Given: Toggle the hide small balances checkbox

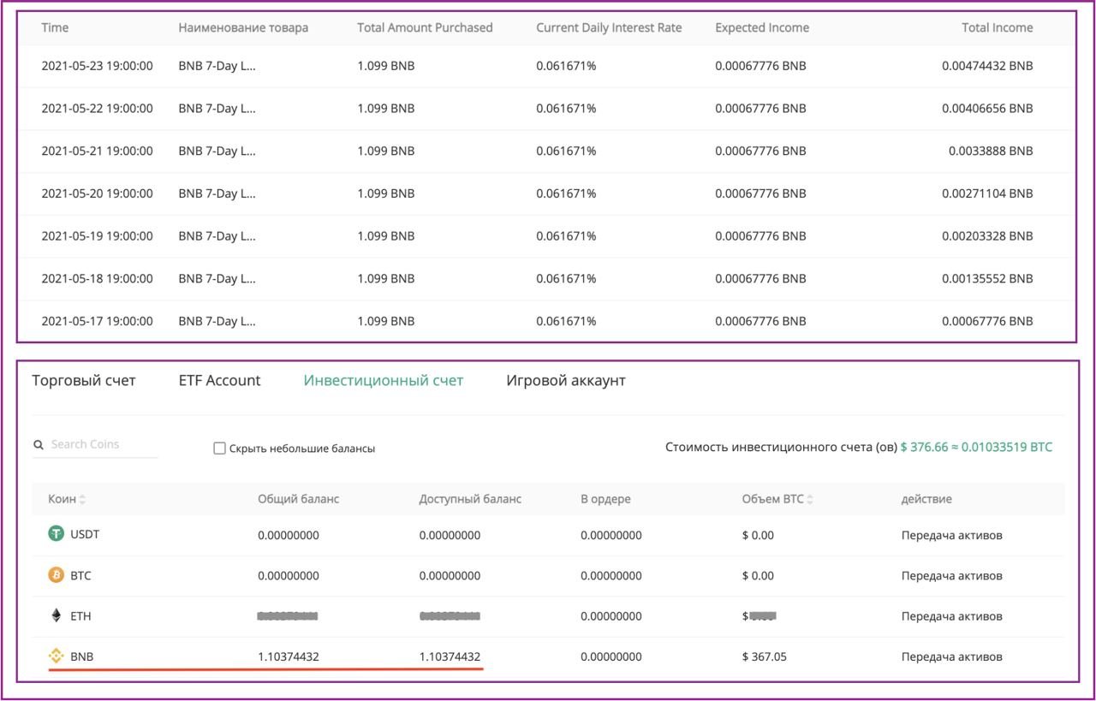Looking at the screenshot, I should 219,448.
